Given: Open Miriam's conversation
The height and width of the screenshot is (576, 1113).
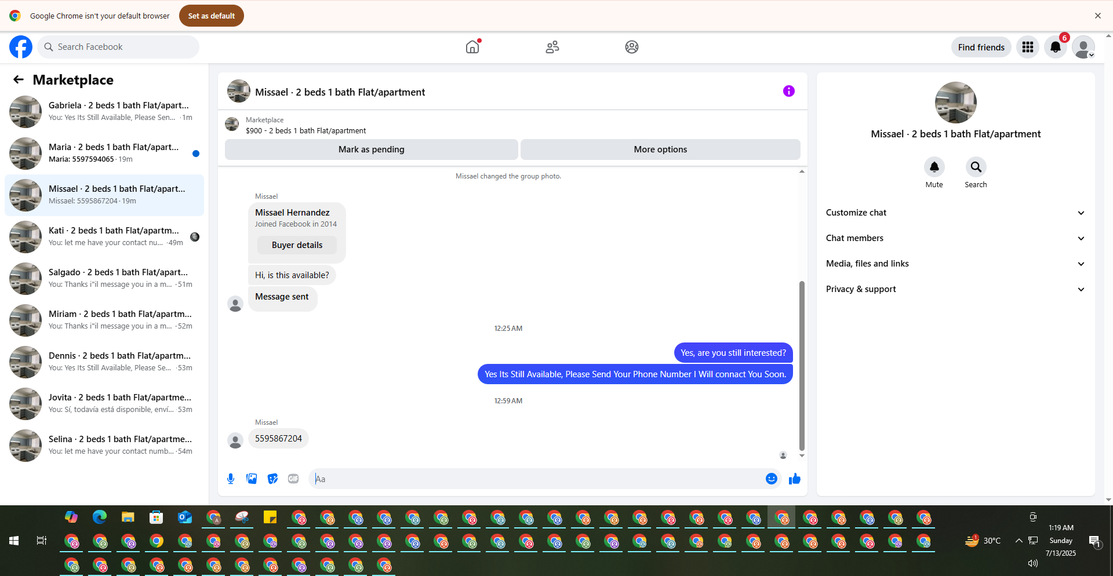Looking at the screenshot, I should pyautogui.click(x=104, y=320).
